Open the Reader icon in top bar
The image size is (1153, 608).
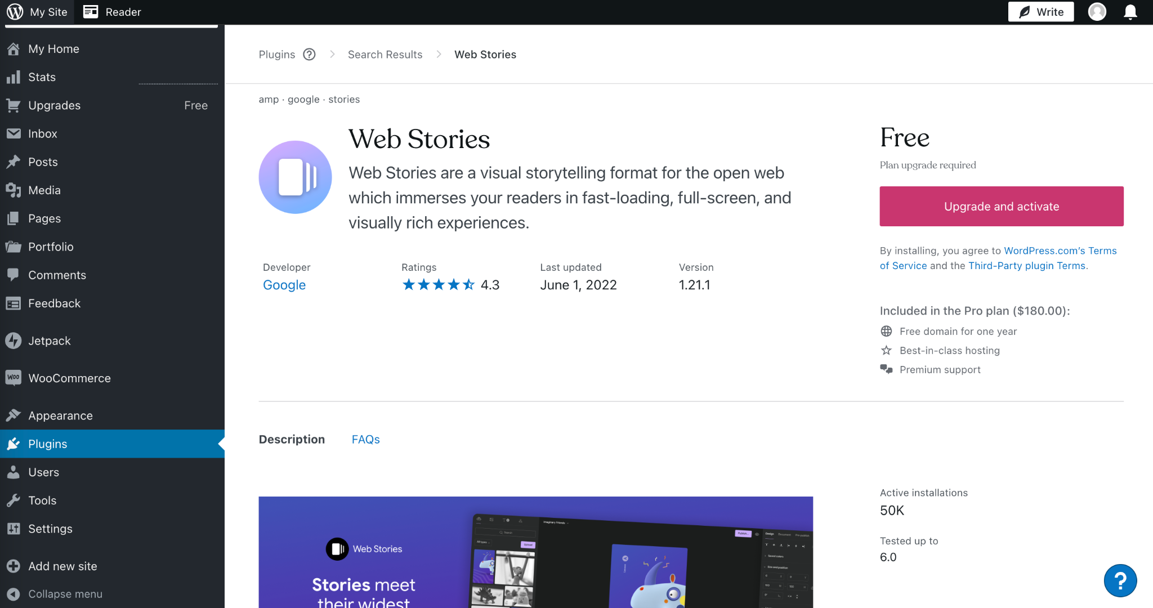[91, 12]
